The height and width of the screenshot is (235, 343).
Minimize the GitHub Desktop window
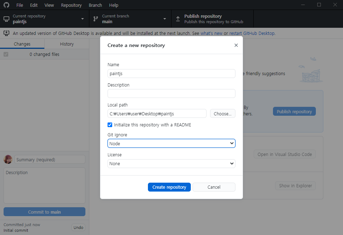tap(303, 5)
